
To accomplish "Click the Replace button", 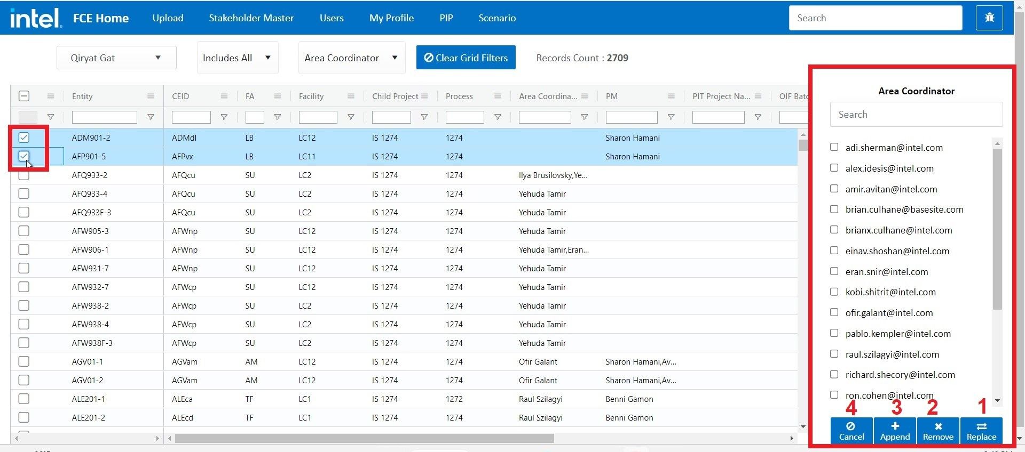I will (x=981, y=431).
